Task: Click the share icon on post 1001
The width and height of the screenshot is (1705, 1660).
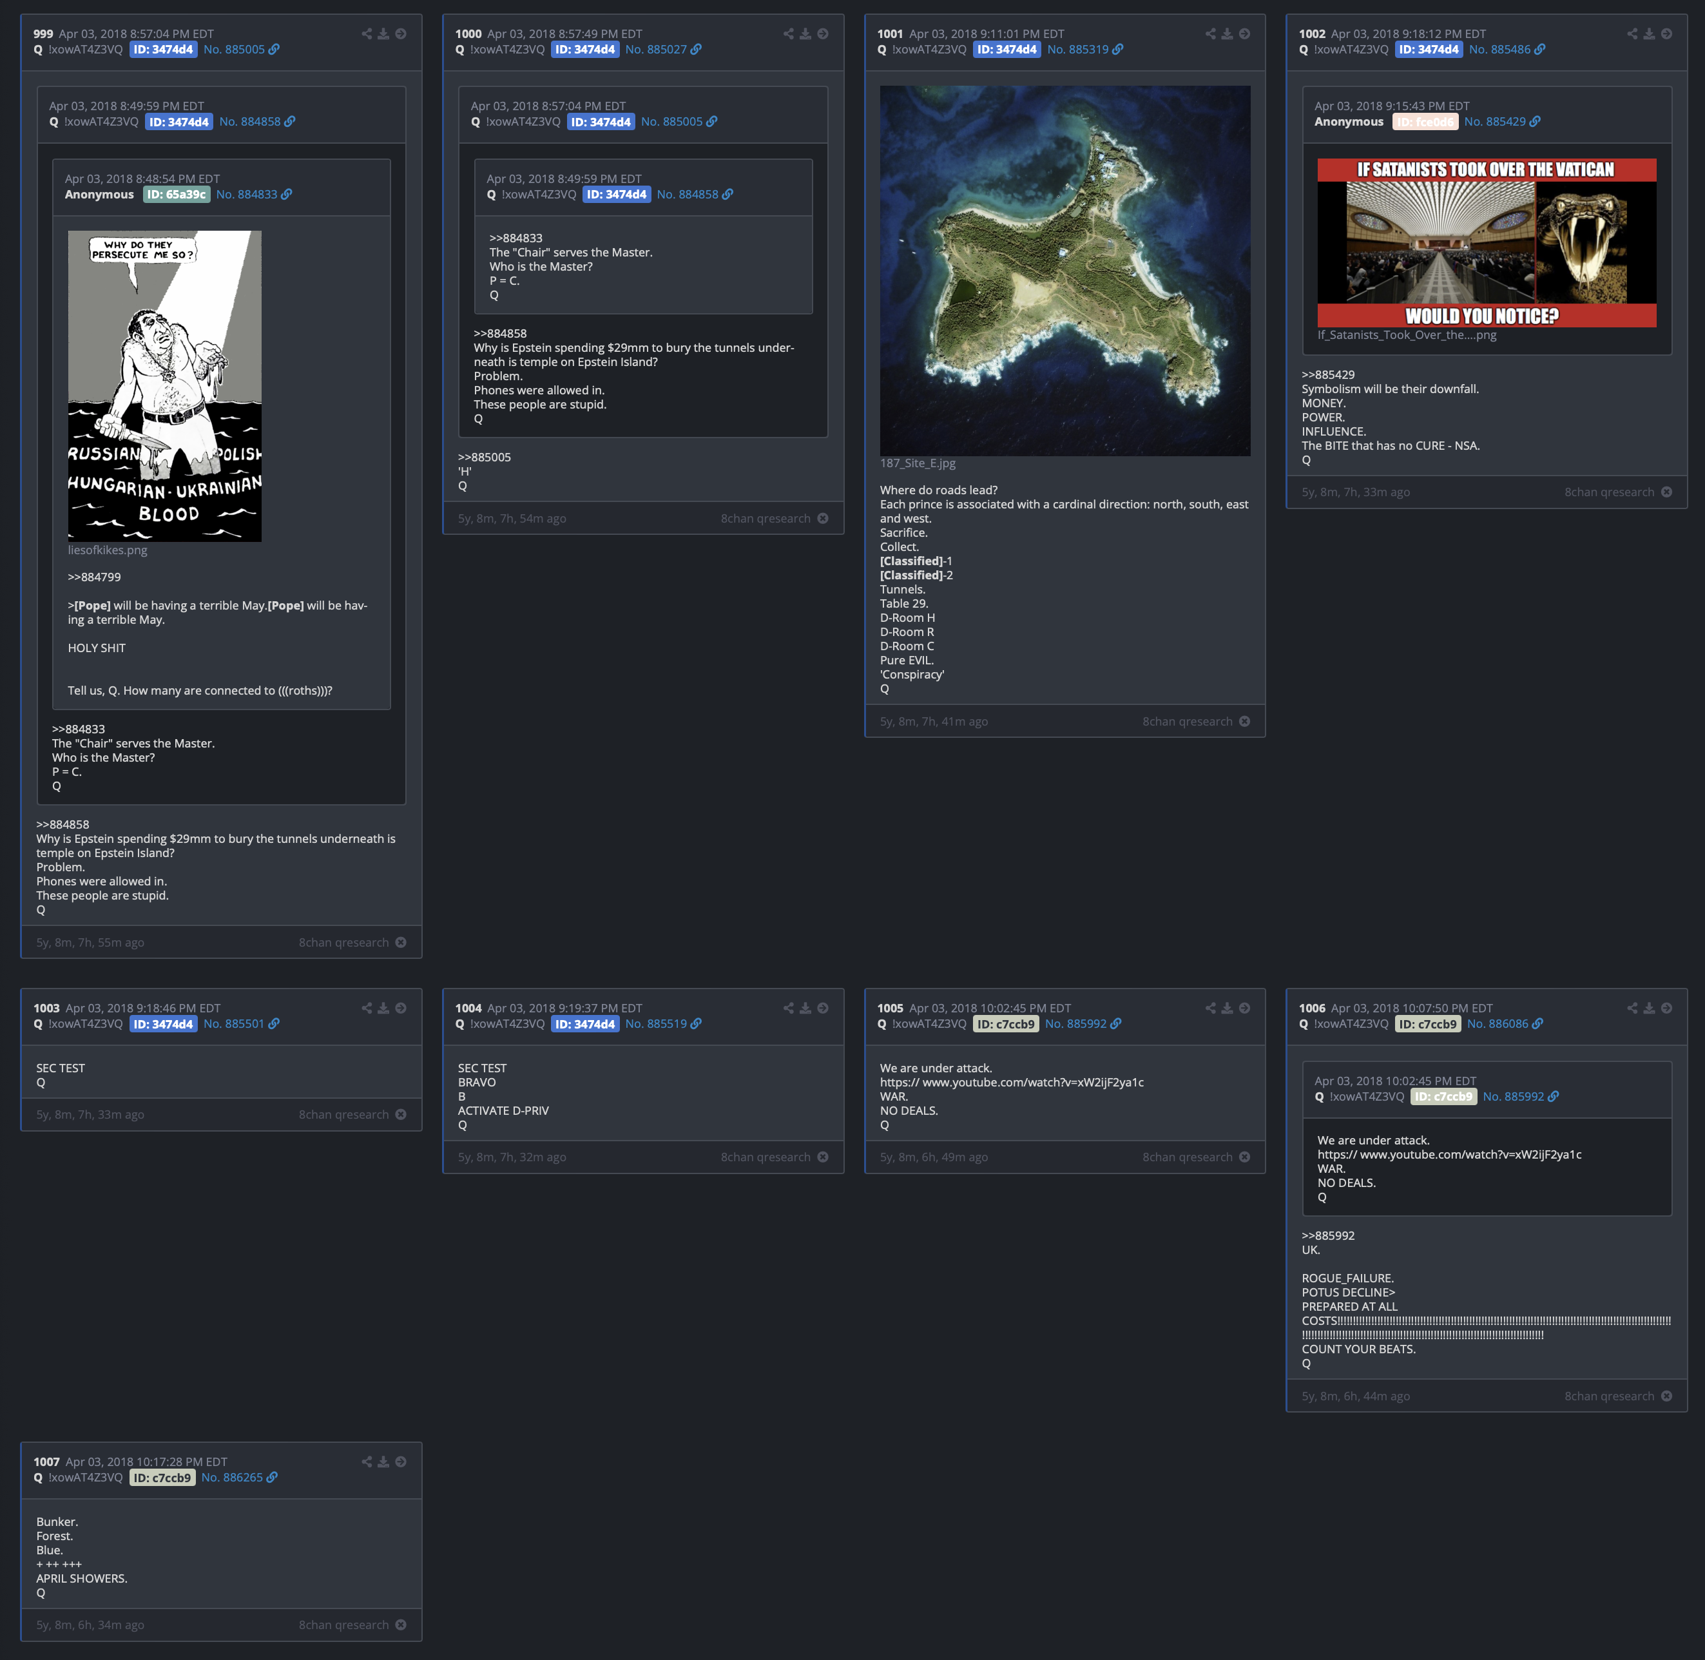Action: pos(1210,34)
